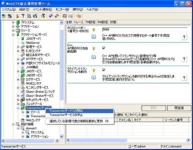Image resolution: width=193 pixels, height=150 pixels.
Task: Click the 統計情報 magnifier icon
Action: click(18, 124)
